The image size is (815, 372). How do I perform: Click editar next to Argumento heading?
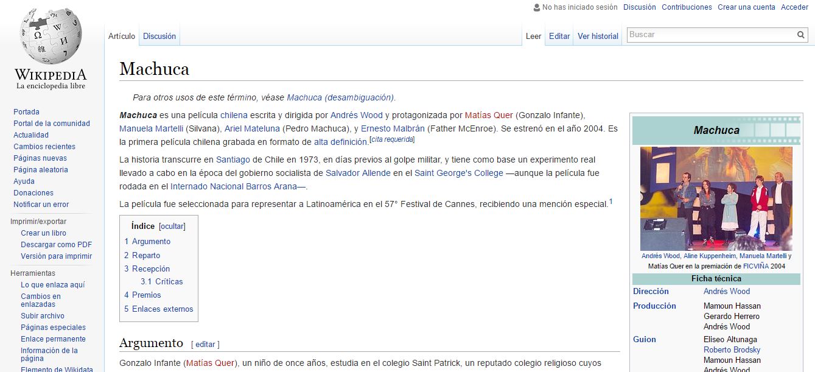tap(205, 344)
